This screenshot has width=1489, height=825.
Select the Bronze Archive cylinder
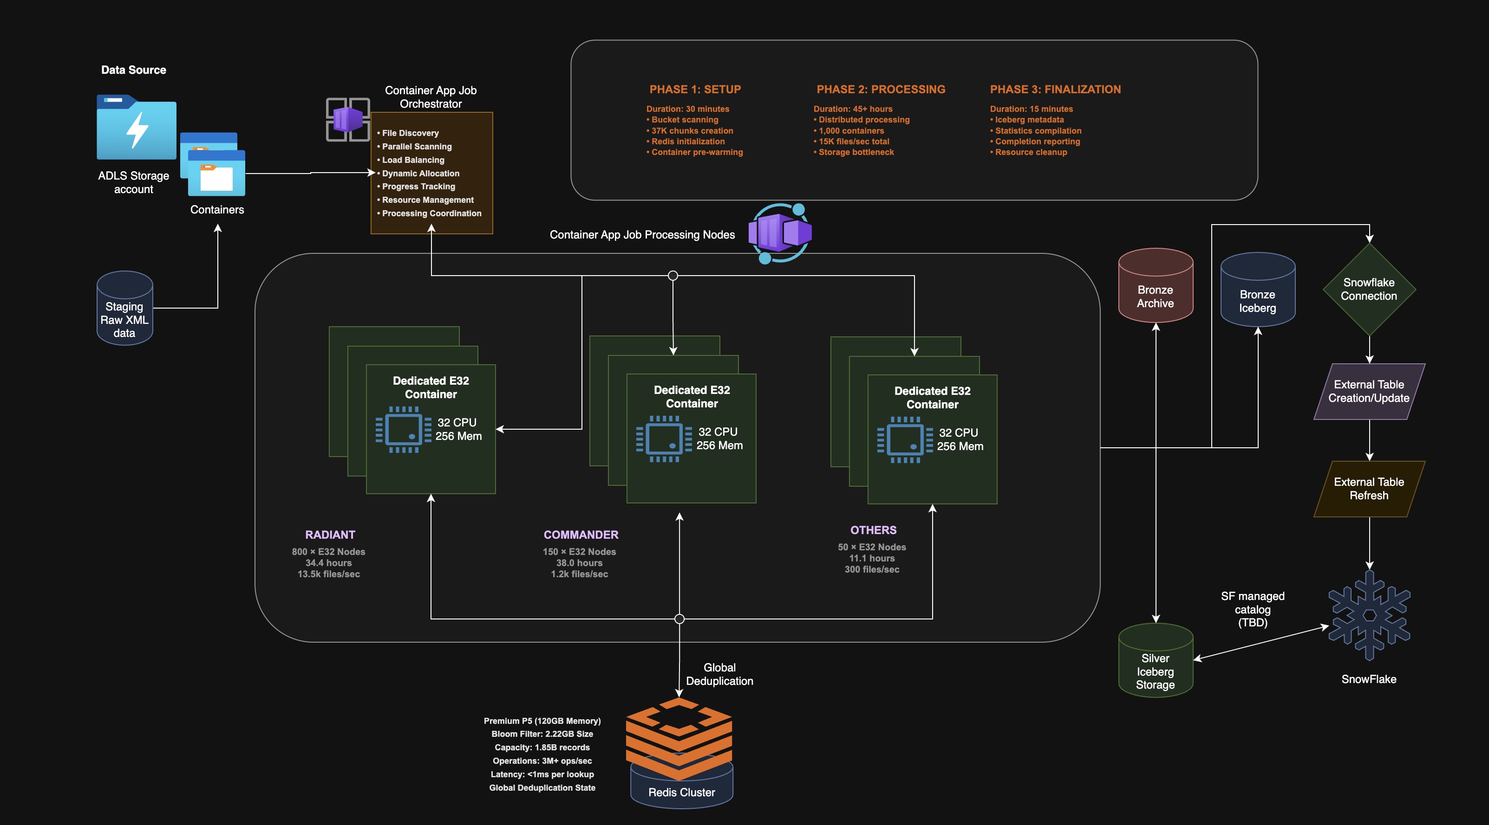[x=1156, y=285]
